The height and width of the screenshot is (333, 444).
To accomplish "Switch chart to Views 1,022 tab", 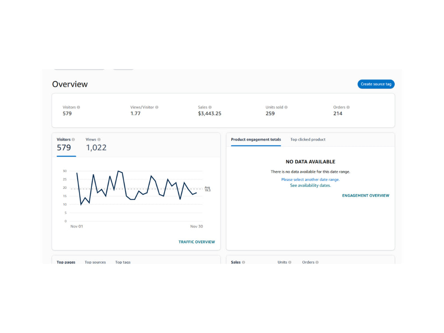I will (x=96, y=146).
